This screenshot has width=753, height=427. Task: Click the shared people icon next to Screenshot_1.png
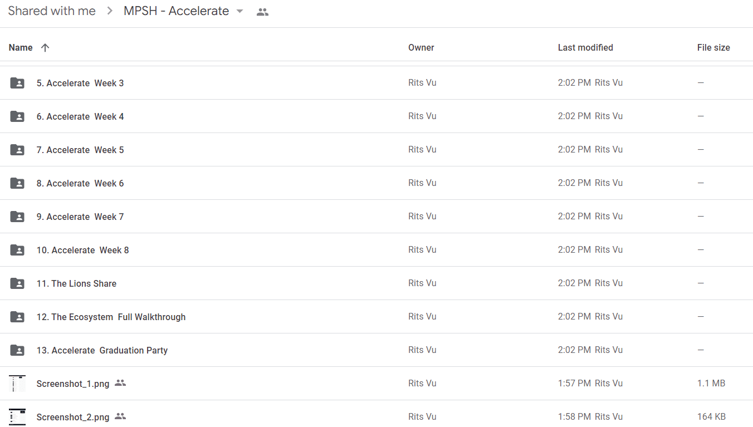(x=120, y=383)
